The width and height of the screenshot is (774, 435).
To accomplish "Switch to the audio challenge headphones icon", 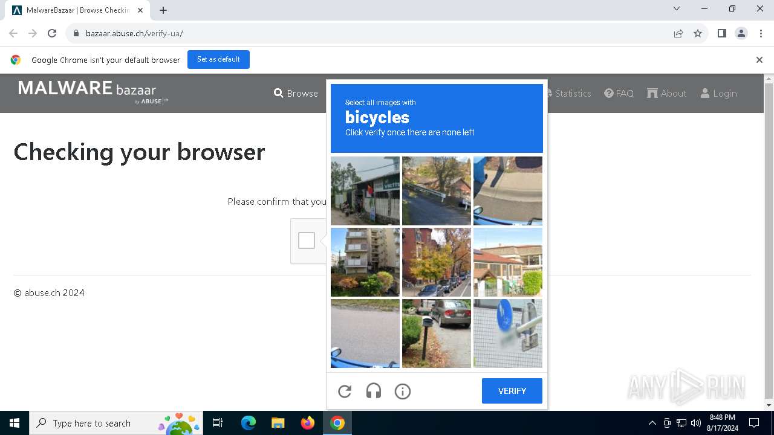I will coord(374,391).
